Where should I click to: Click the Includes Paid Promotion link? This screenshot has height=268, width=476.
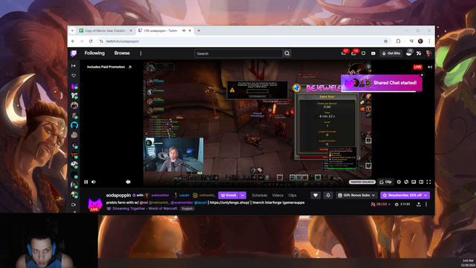(109, 67)
